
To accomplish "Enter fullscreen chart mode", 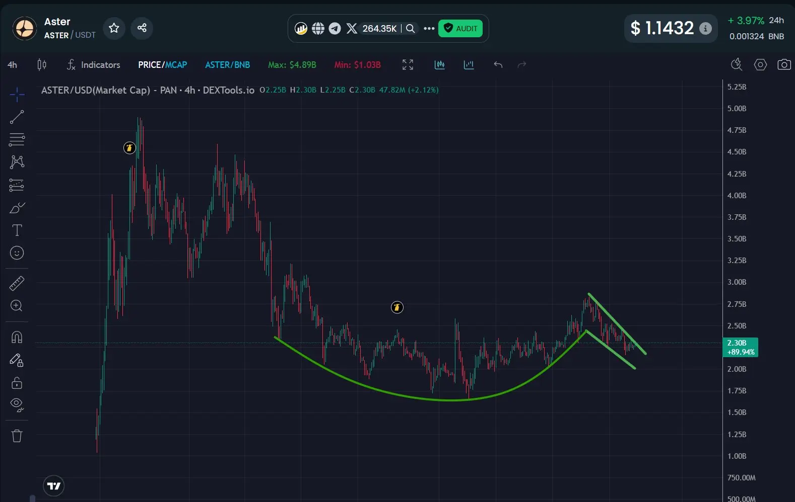I will (408, 65).
